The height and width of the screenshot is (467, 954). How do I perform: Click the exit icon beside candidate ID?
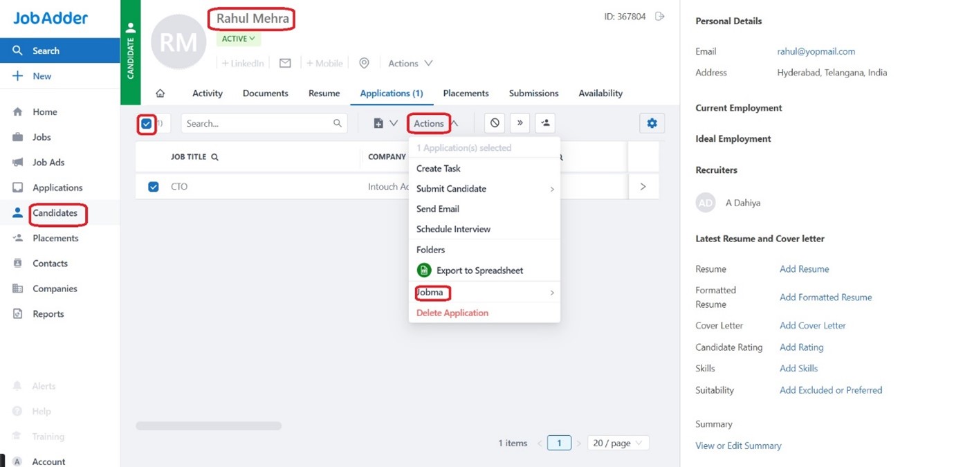pyautogui.click(x=660, y=16)
